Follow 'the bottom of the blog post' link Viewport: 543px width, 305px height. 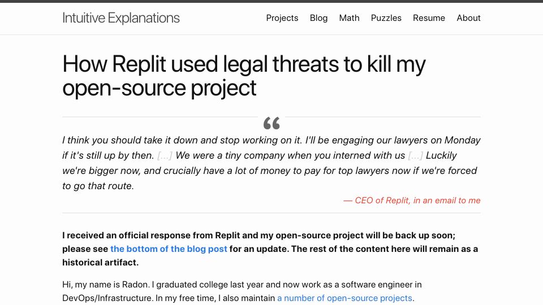tap(169, 249)
